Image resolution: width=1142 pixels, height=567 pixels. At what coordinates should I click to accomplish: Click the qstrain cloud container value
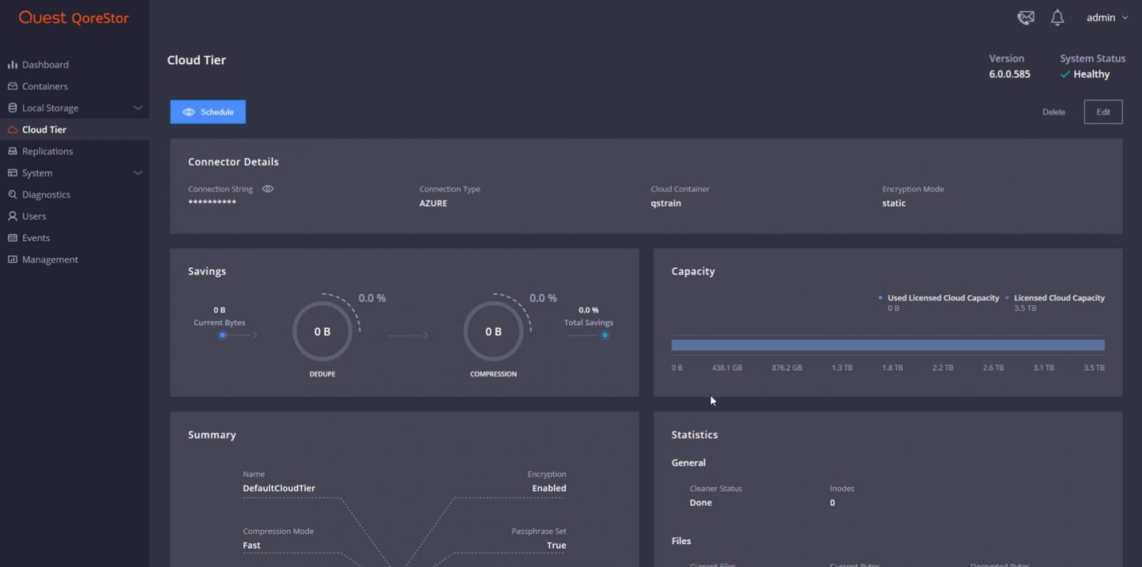pos(666,203)
